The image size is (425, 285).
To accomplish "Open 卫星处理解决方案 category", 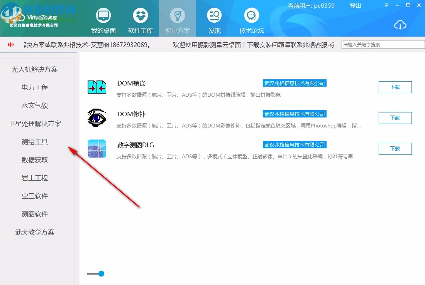I will click(x=34, y=123).
